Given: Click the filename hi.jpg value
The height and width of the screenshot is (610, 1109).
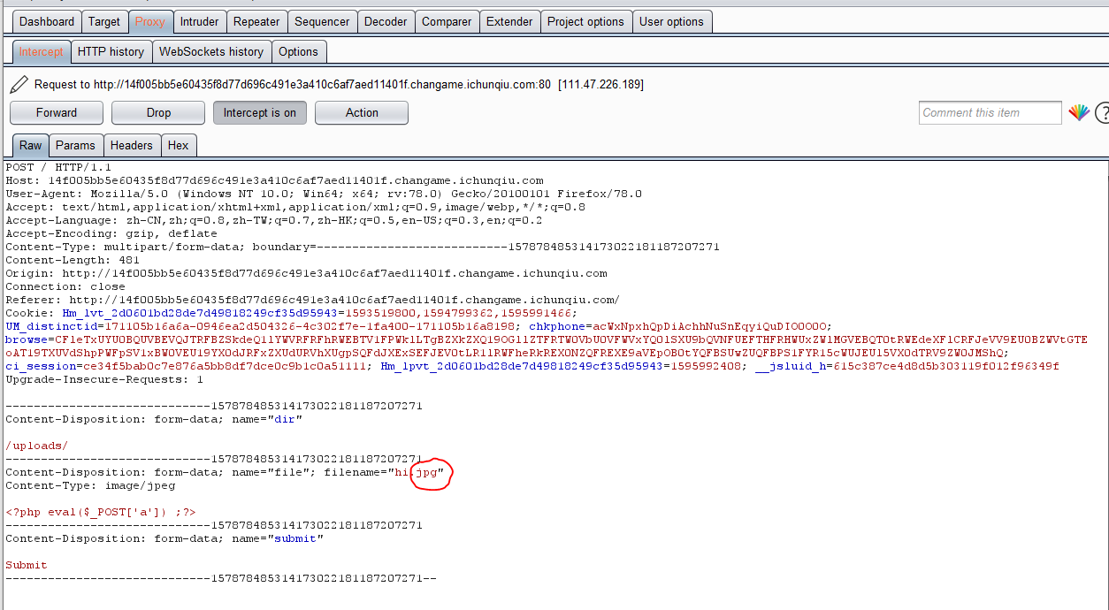Looking at the screenshot, I should tap(416, 472).
